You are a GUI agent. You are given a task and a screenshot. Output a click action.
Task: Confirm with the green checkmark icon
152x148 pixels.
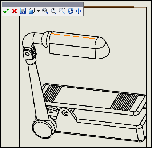(x=6, y=11)
